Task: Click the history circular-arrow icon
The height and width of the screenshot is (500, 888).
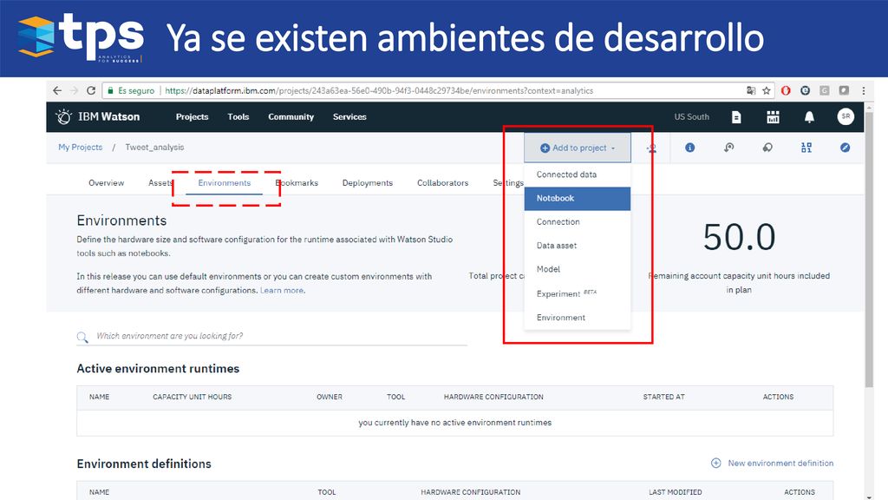Action: [x=728, y=148]
